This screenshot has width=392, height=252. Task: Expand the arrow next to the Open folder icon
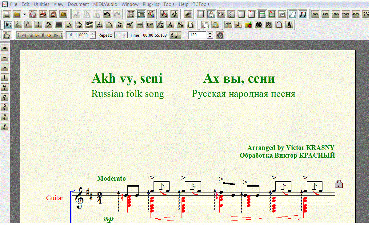25,14
